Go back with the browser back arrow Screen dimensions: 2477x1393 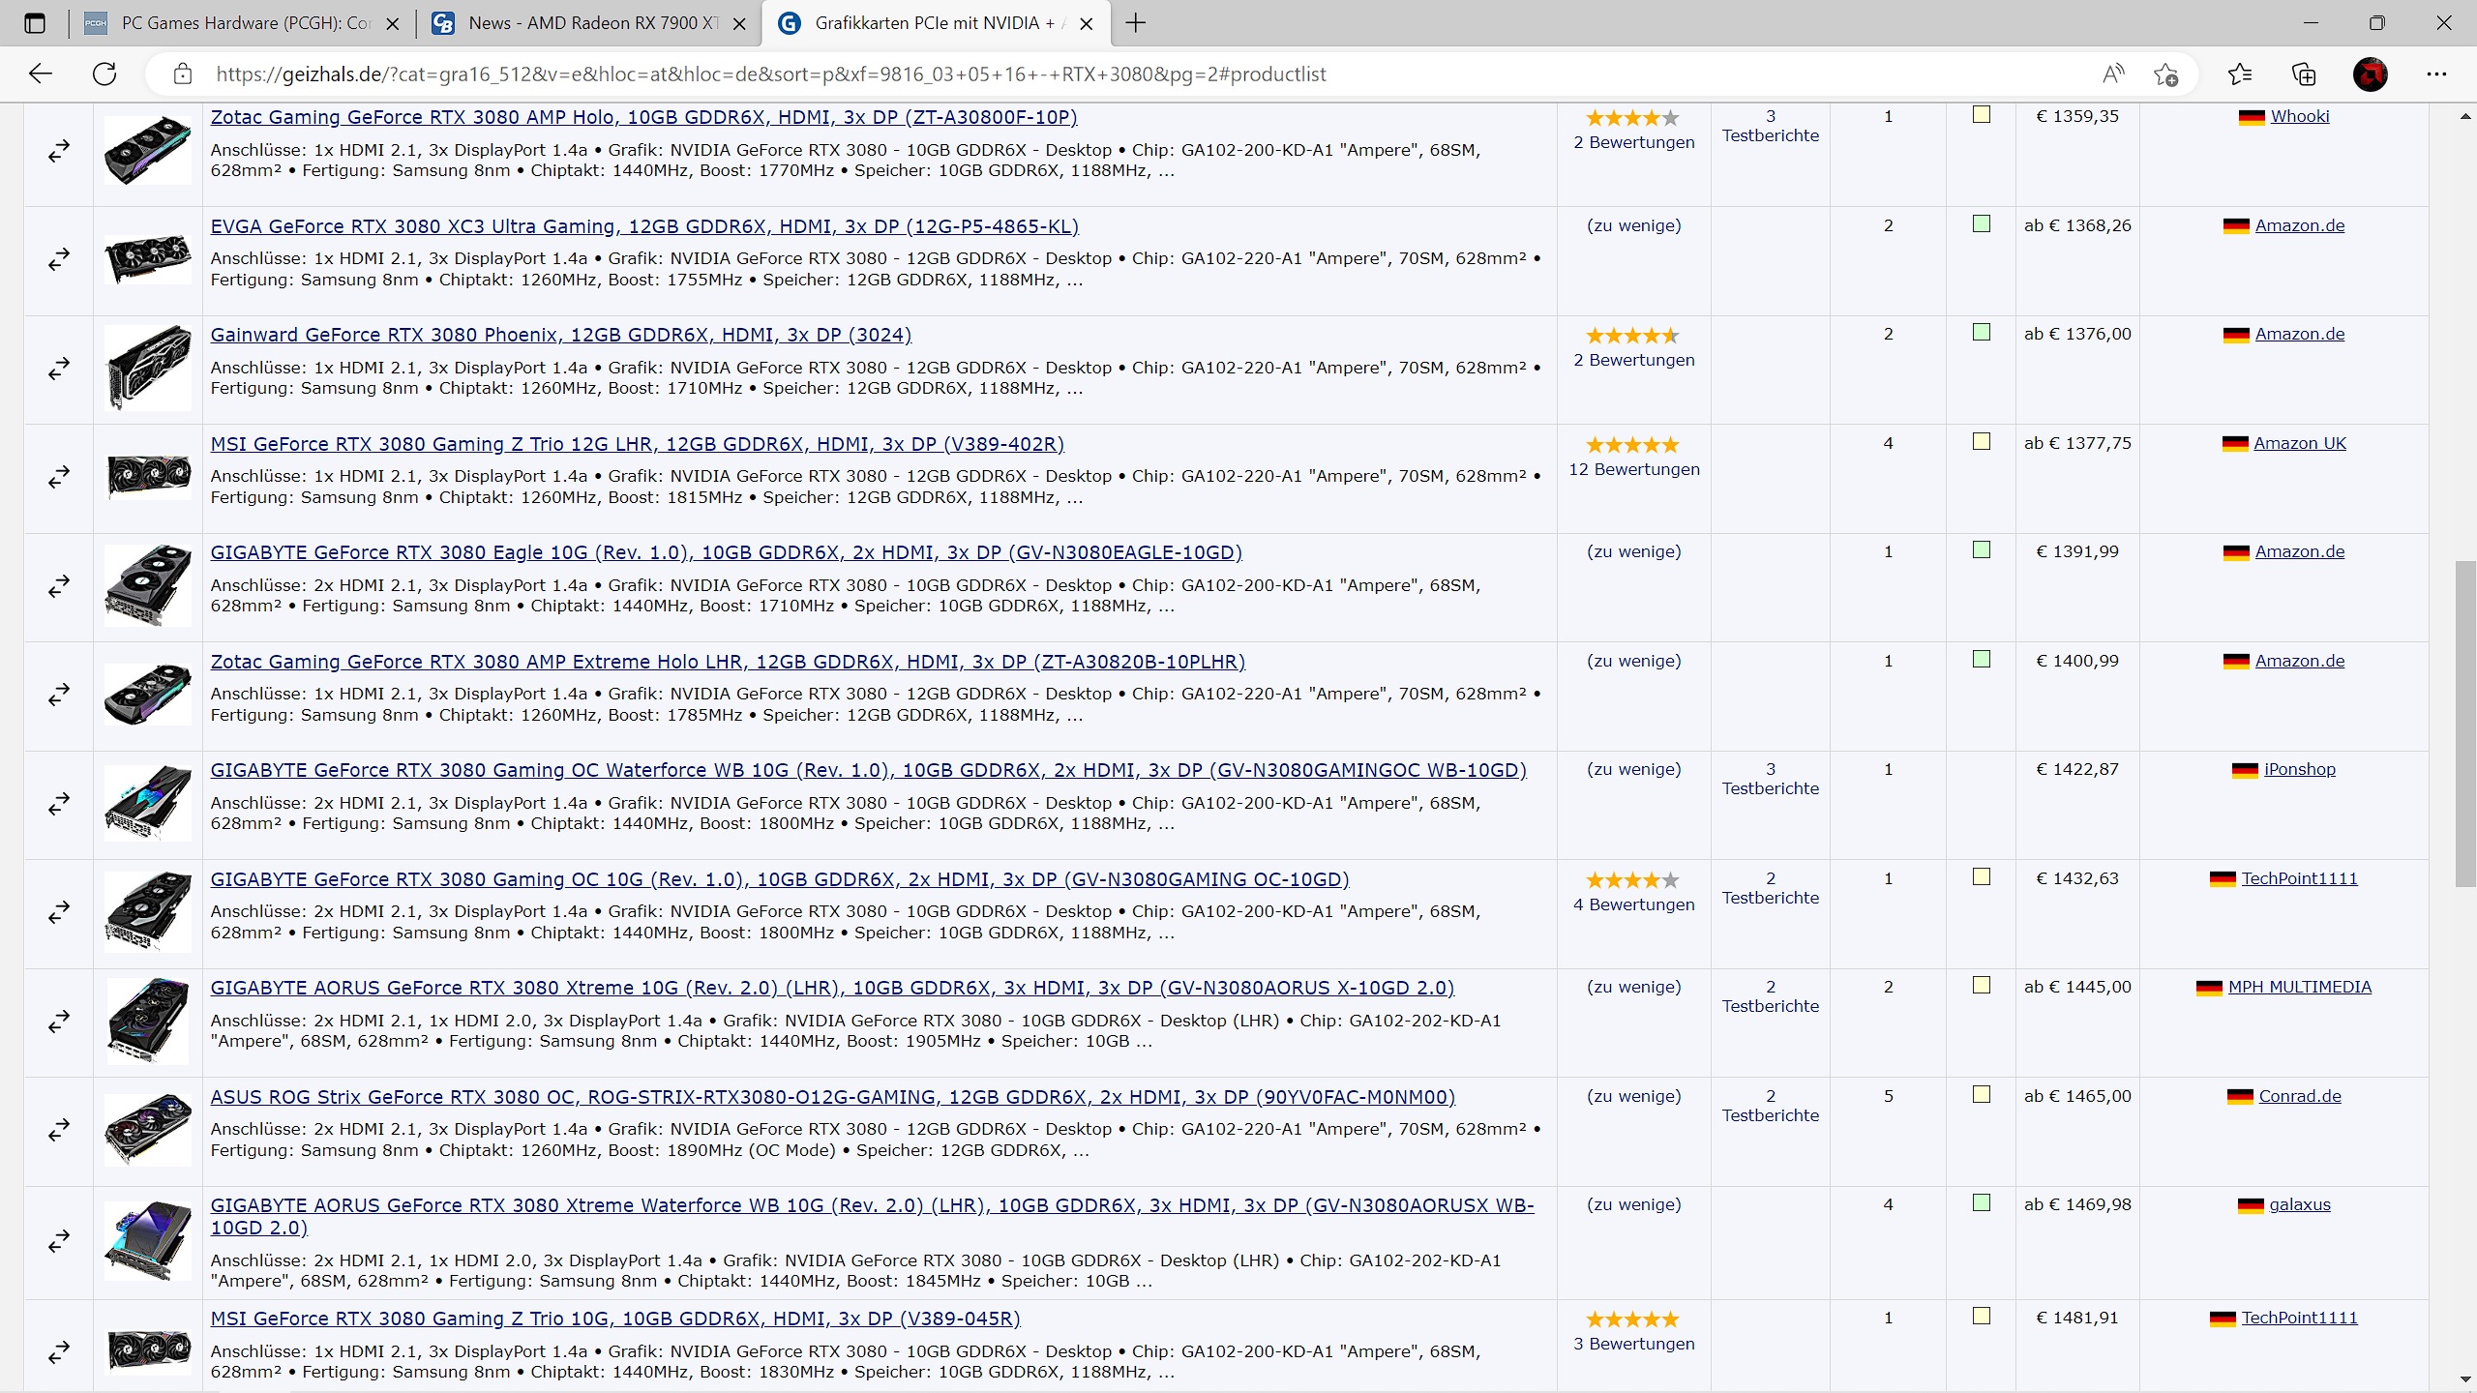[x=41, y=74]
